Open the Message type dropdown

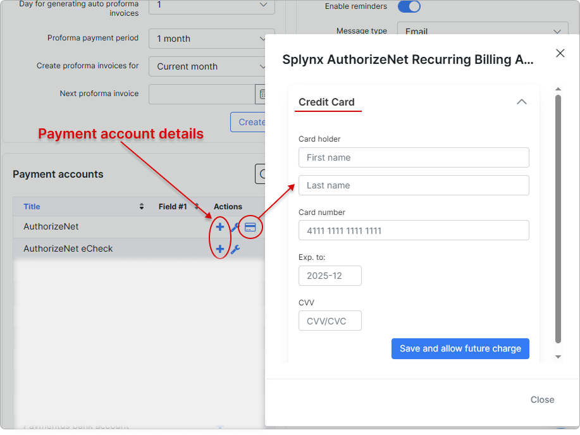479,31
